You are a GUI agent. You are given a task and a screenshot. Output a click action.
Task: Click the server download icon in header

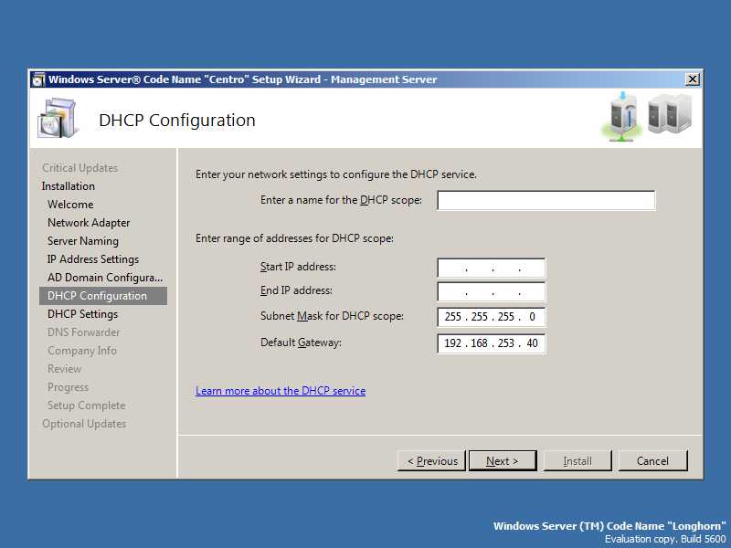click(621, 118)
